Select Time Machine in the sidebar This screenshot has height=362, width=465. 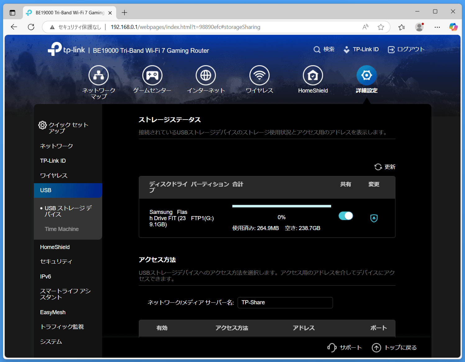62,229
